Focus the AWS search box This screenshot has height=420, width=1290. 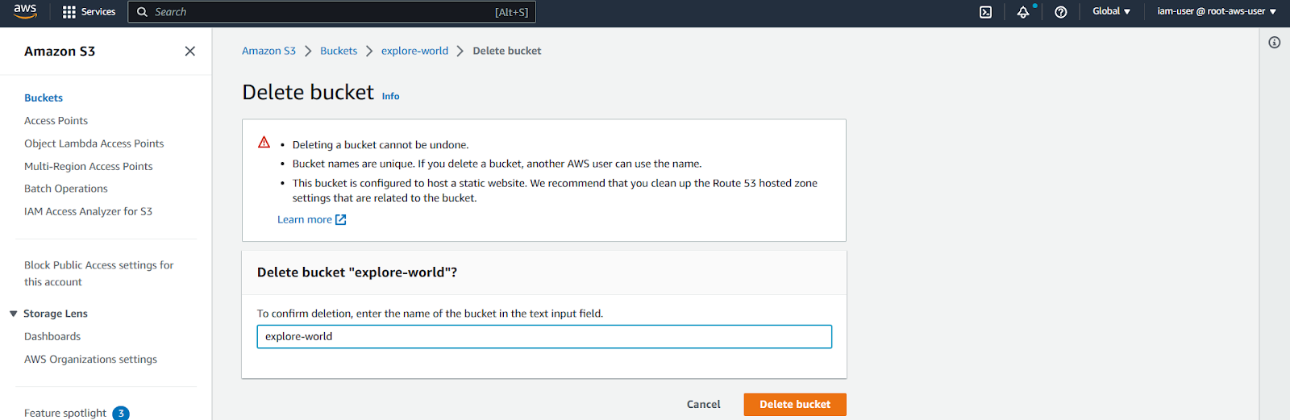coord(331,12)
